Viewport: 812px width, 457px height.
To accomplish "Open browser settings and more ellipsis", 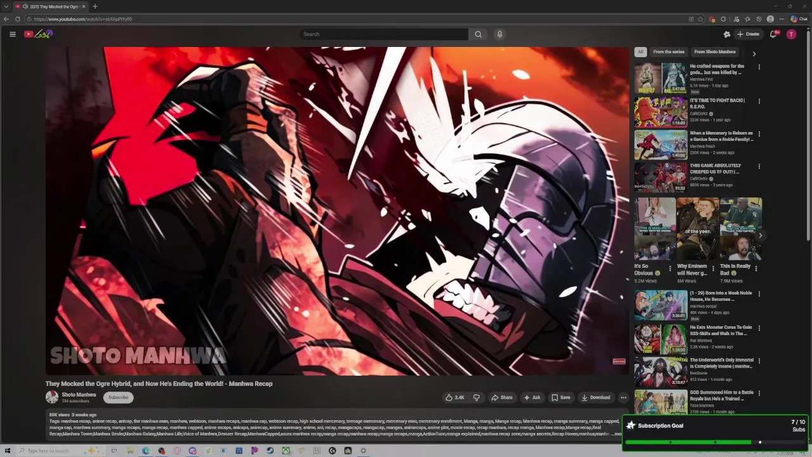I will (782, 19).
